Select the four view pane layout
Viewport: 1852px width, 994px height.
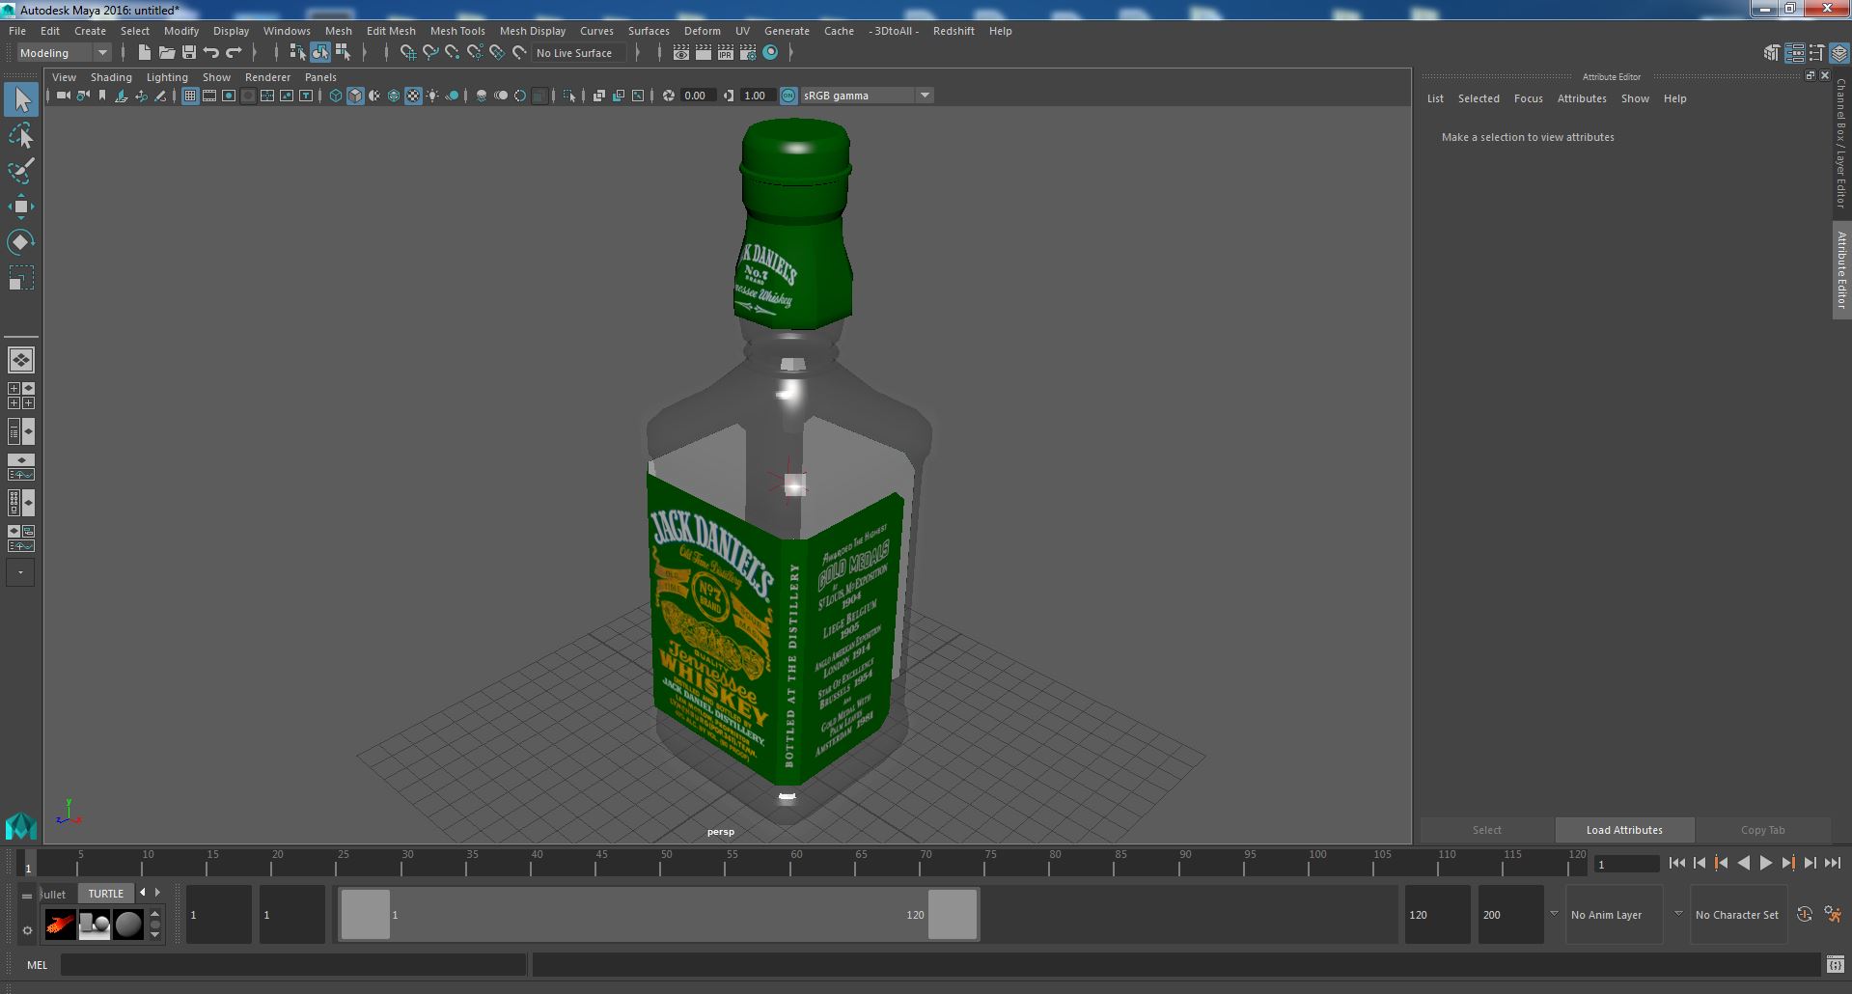pyautogui.click(x=21, y=396)
